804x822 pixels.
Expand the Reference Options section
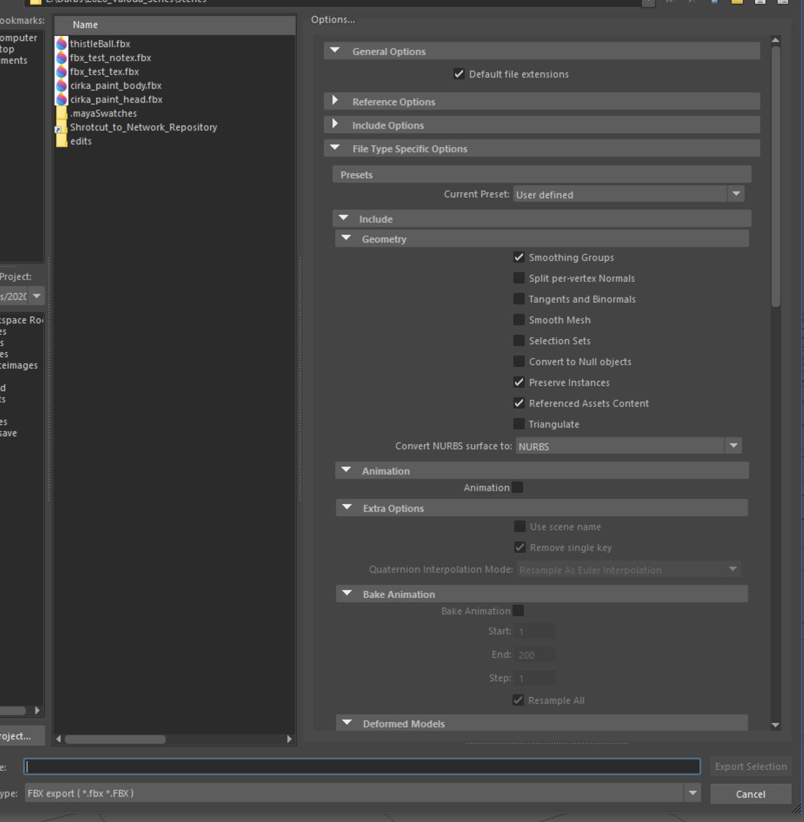point(336,101)
